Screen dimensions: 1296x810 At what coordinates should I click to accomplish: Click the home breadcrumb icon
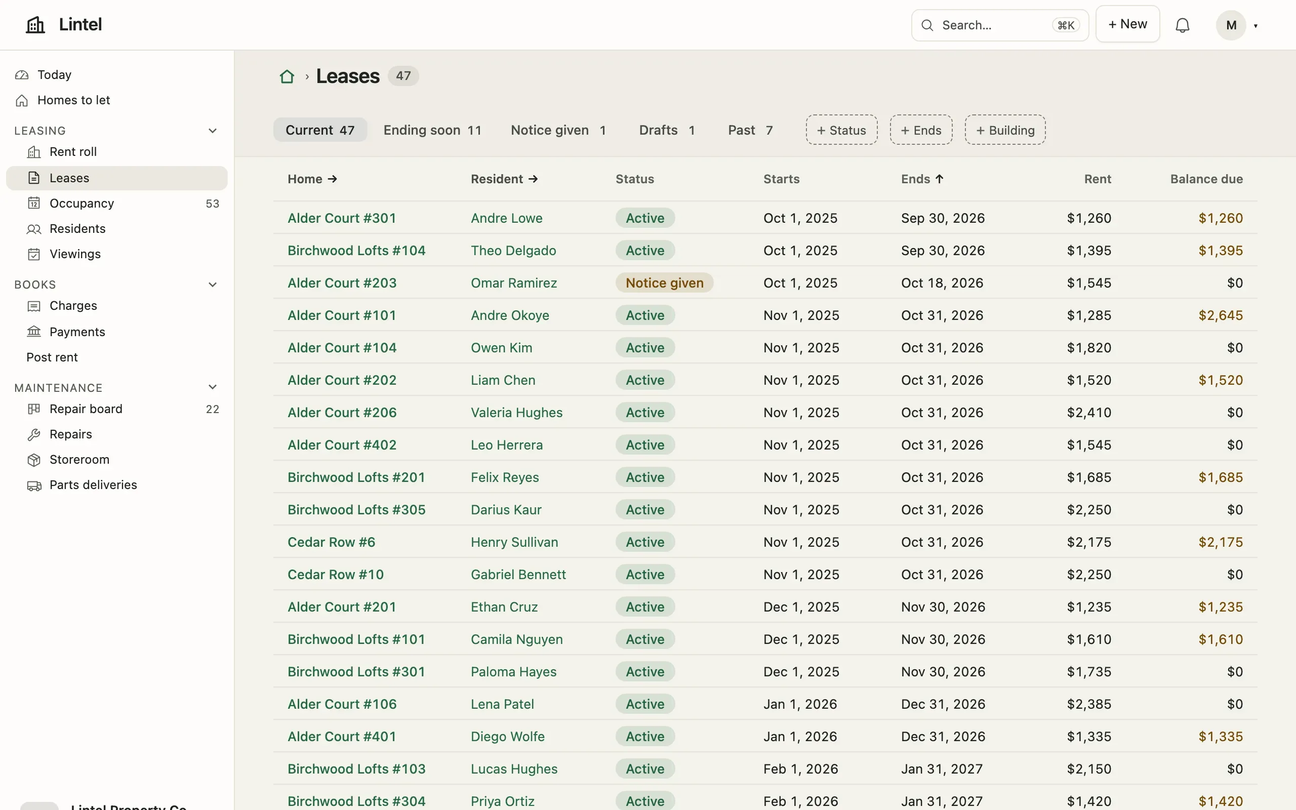pyautogui.click(x=287, y=76)
